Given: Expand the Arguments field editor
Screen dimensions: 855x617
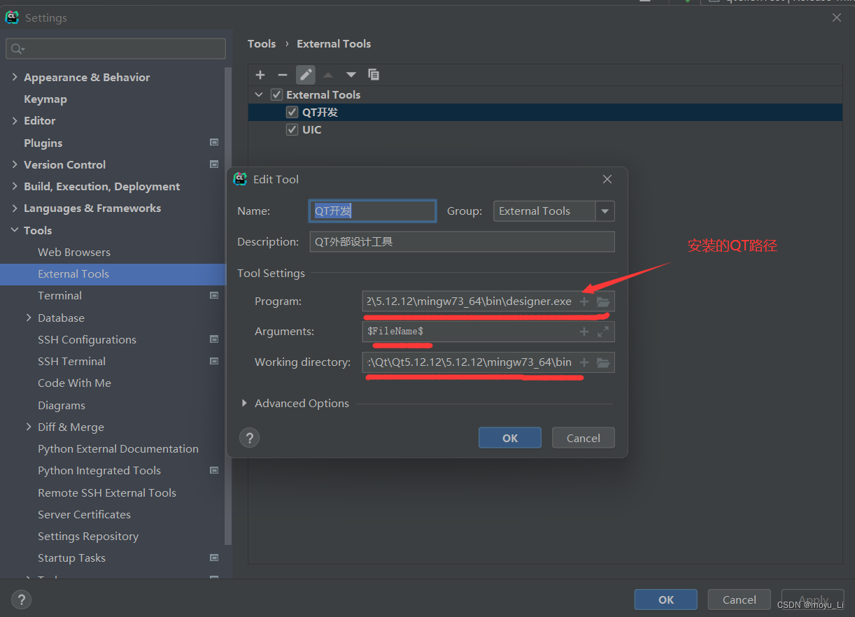Looking at the screenshot, I should [x=603, y=332].
